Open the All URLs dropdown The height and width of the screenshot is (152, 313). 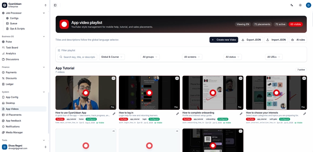click(274, 57)
